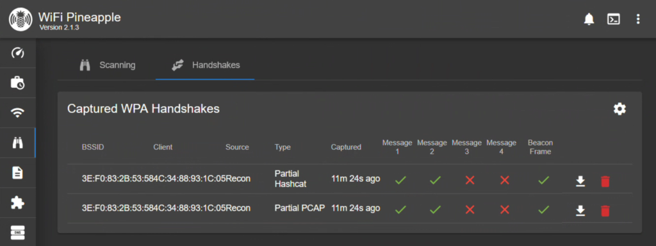Open Logging document icon in sidebar
This screenshot has height=246, width=656.
coord(17,173)
